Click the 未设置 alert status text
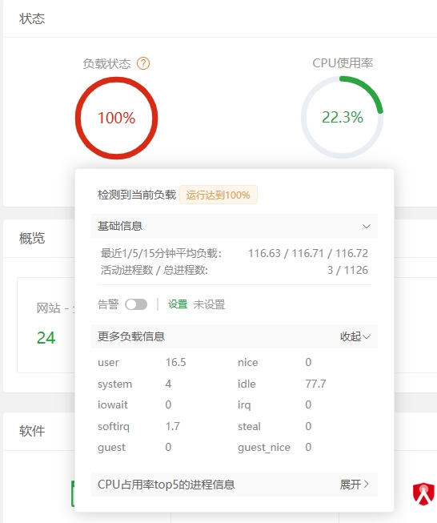This screenshot has height=523, width=437. [210, 304]
